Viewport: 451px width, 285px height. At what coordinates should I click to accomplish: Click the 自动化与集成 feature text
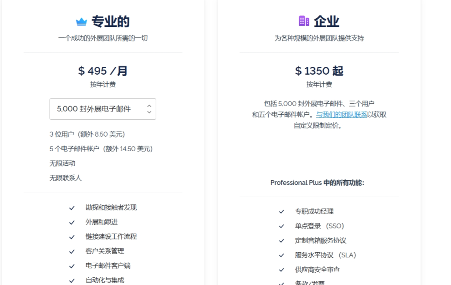click(x=105, y=280)
